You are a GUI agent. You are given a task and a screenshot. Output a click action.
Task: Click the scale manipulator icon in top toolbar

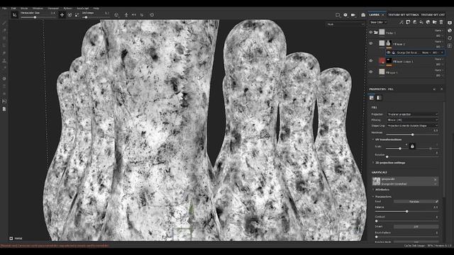[x=77, y=15]
